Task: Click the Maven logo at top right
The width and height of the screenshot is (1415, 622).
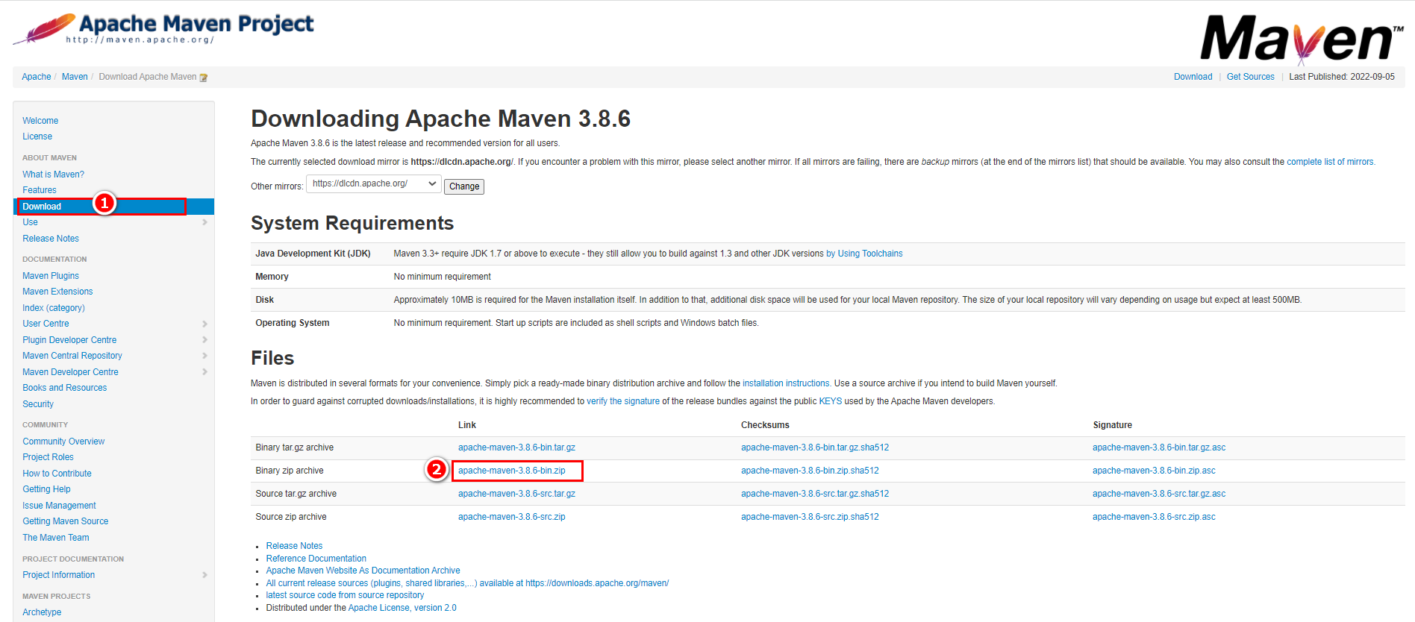Action: click(1302, 39)
